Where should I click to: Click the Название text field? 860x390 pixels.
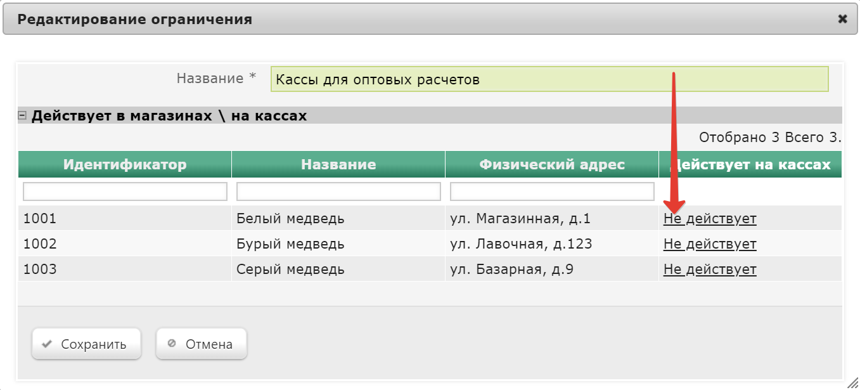tap(549, 79)
